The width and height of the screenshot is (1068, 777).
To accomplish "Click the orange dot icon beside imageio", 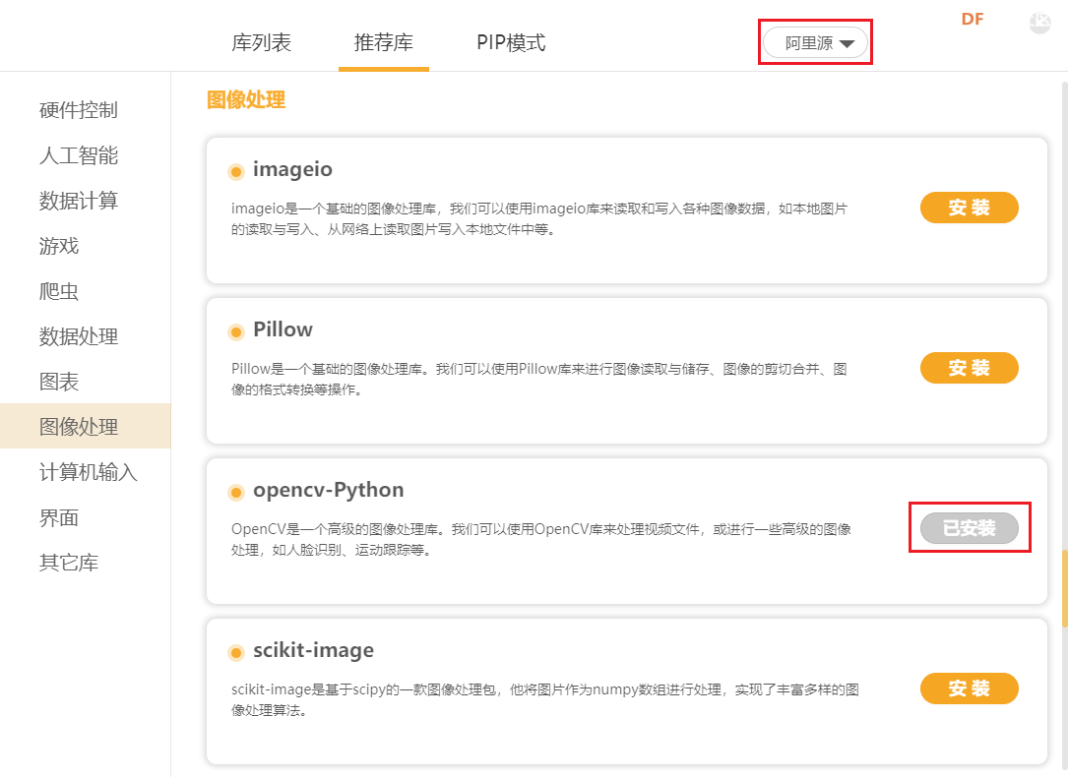I will [235, 172].
